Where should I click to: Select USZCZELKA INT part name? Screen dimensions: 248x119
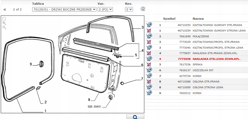coord(203,70)
